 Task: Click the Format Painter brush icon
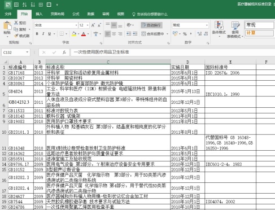pyautogui.click(x=16, y=36)
